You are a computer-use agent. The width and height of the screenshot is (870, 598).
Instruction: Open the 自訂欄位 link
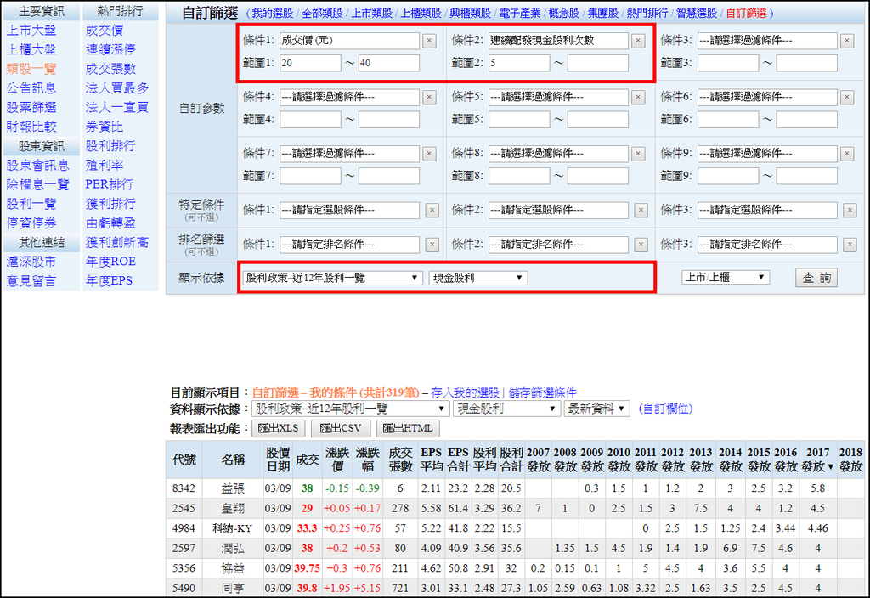pyautogui.click(x=666, y=409)
